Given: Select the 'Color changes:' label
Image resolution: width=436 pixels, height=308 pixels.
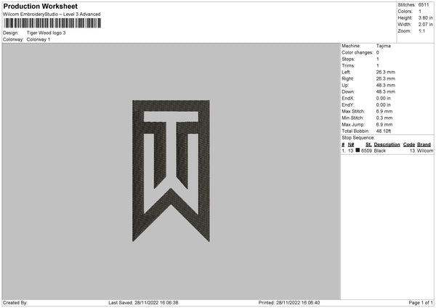Looking at the screenshot, I should 358,52.
